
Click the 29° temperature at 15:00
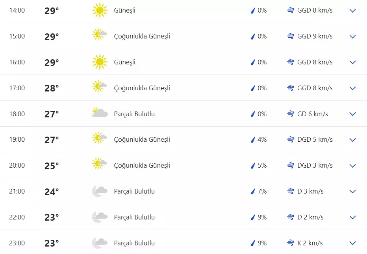[x=52, y=37]
